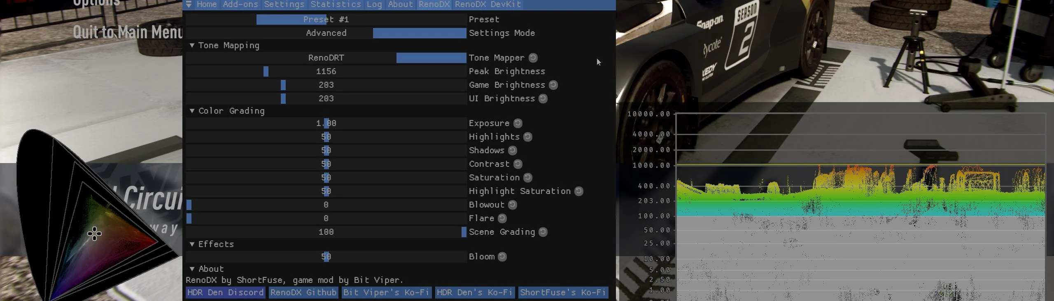This screenshot has width=1054, height=301.
Task: Adjust the Preset #1 slider
Action: [x=326, y=19]
